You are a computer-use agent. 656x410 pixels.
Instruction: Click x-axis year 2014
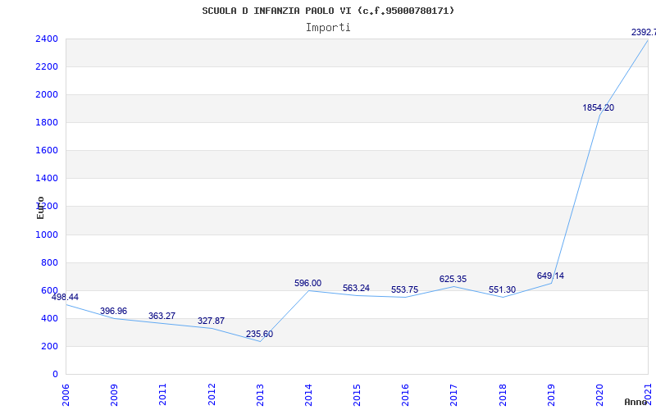pyautogui.click(x=309, y=394)
